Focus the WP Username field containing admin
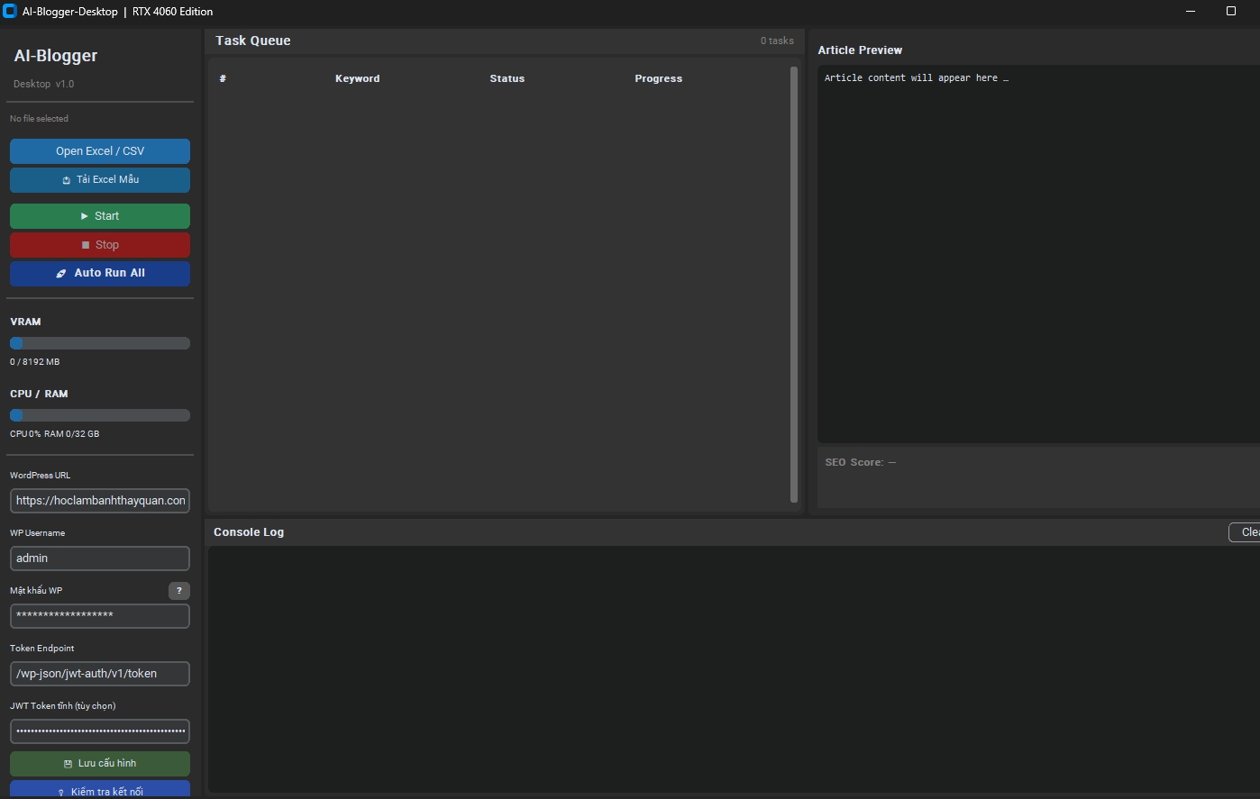Screen dimensions: 1260x799 click(x=100, y=558)
